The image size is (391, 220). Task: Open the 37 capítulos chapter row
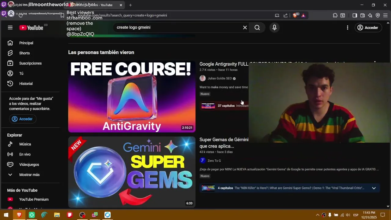225,106
